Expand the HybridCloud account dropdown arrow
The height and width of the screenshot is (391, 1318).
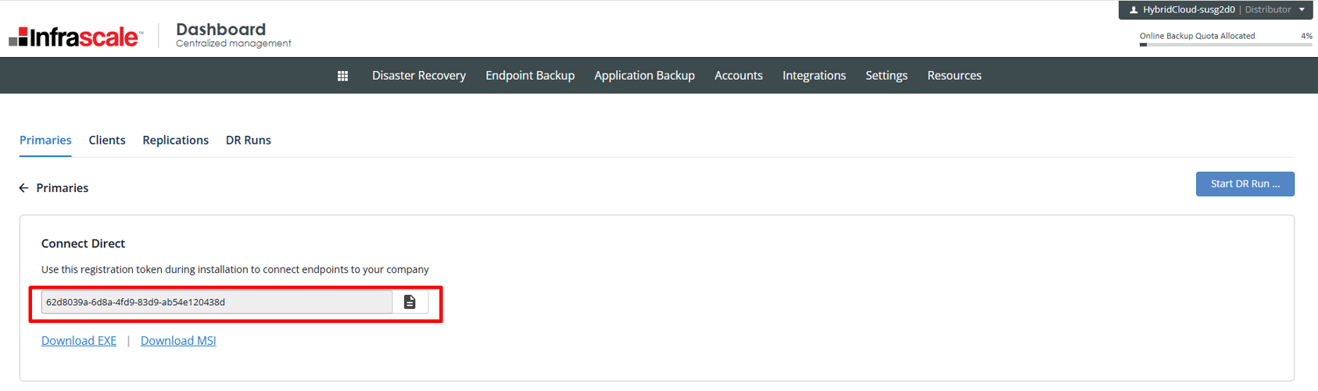point(1302,10)
